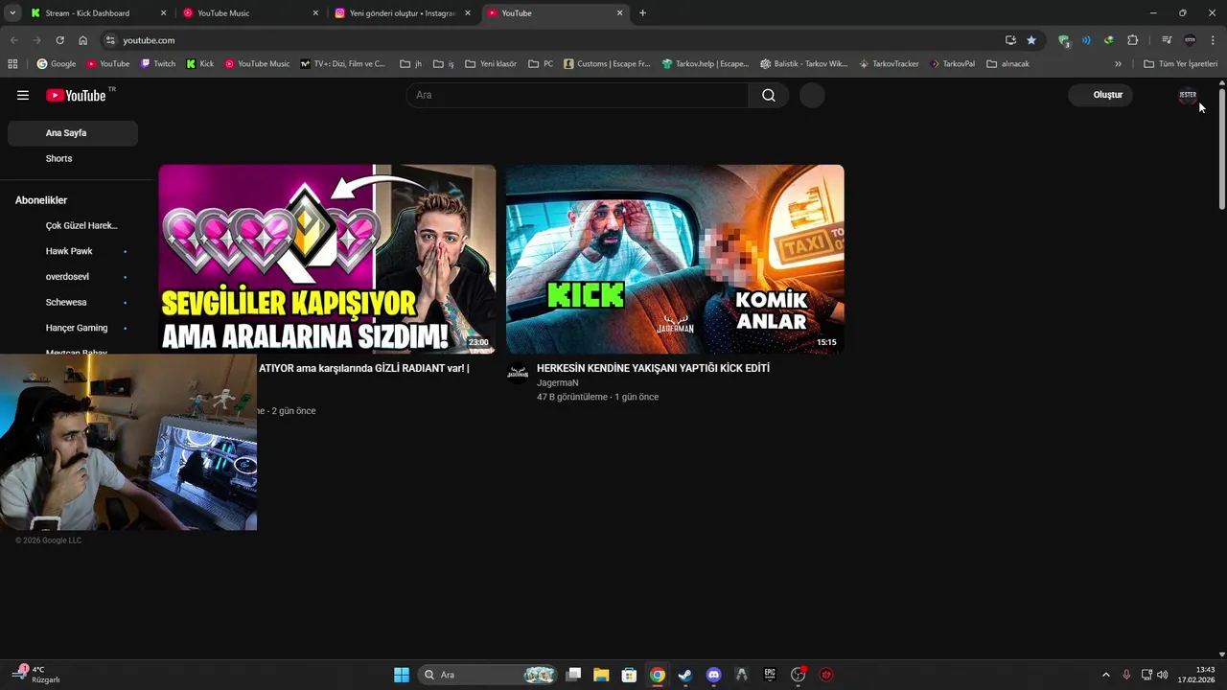Click the install app icon in address bar
The image size is (1227, 690).
(1010, 40)
